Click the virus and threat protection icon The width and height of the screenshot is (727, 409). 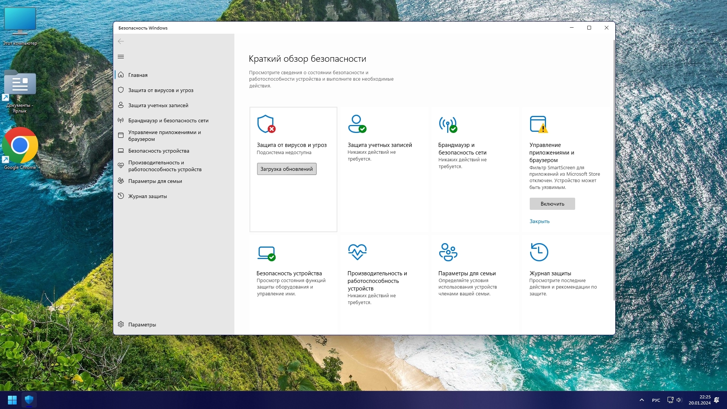tap(266, 123)
